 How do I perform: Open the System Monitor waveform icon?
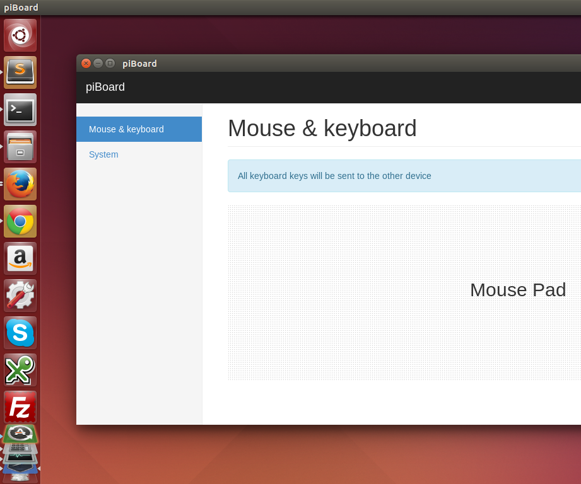[19, 457]
